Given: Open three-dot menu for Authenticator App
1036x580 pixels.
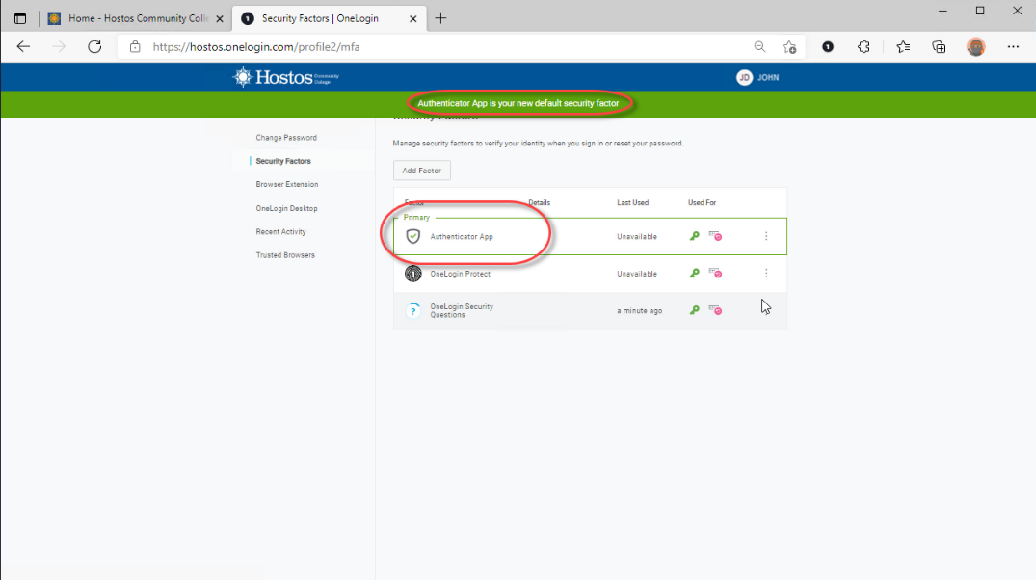Looking at the screenshot, I should [766, 236].
